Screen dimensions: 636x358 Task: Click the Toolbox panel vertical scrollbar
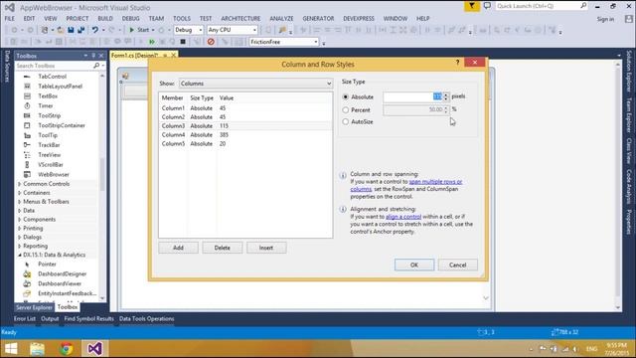102,175
